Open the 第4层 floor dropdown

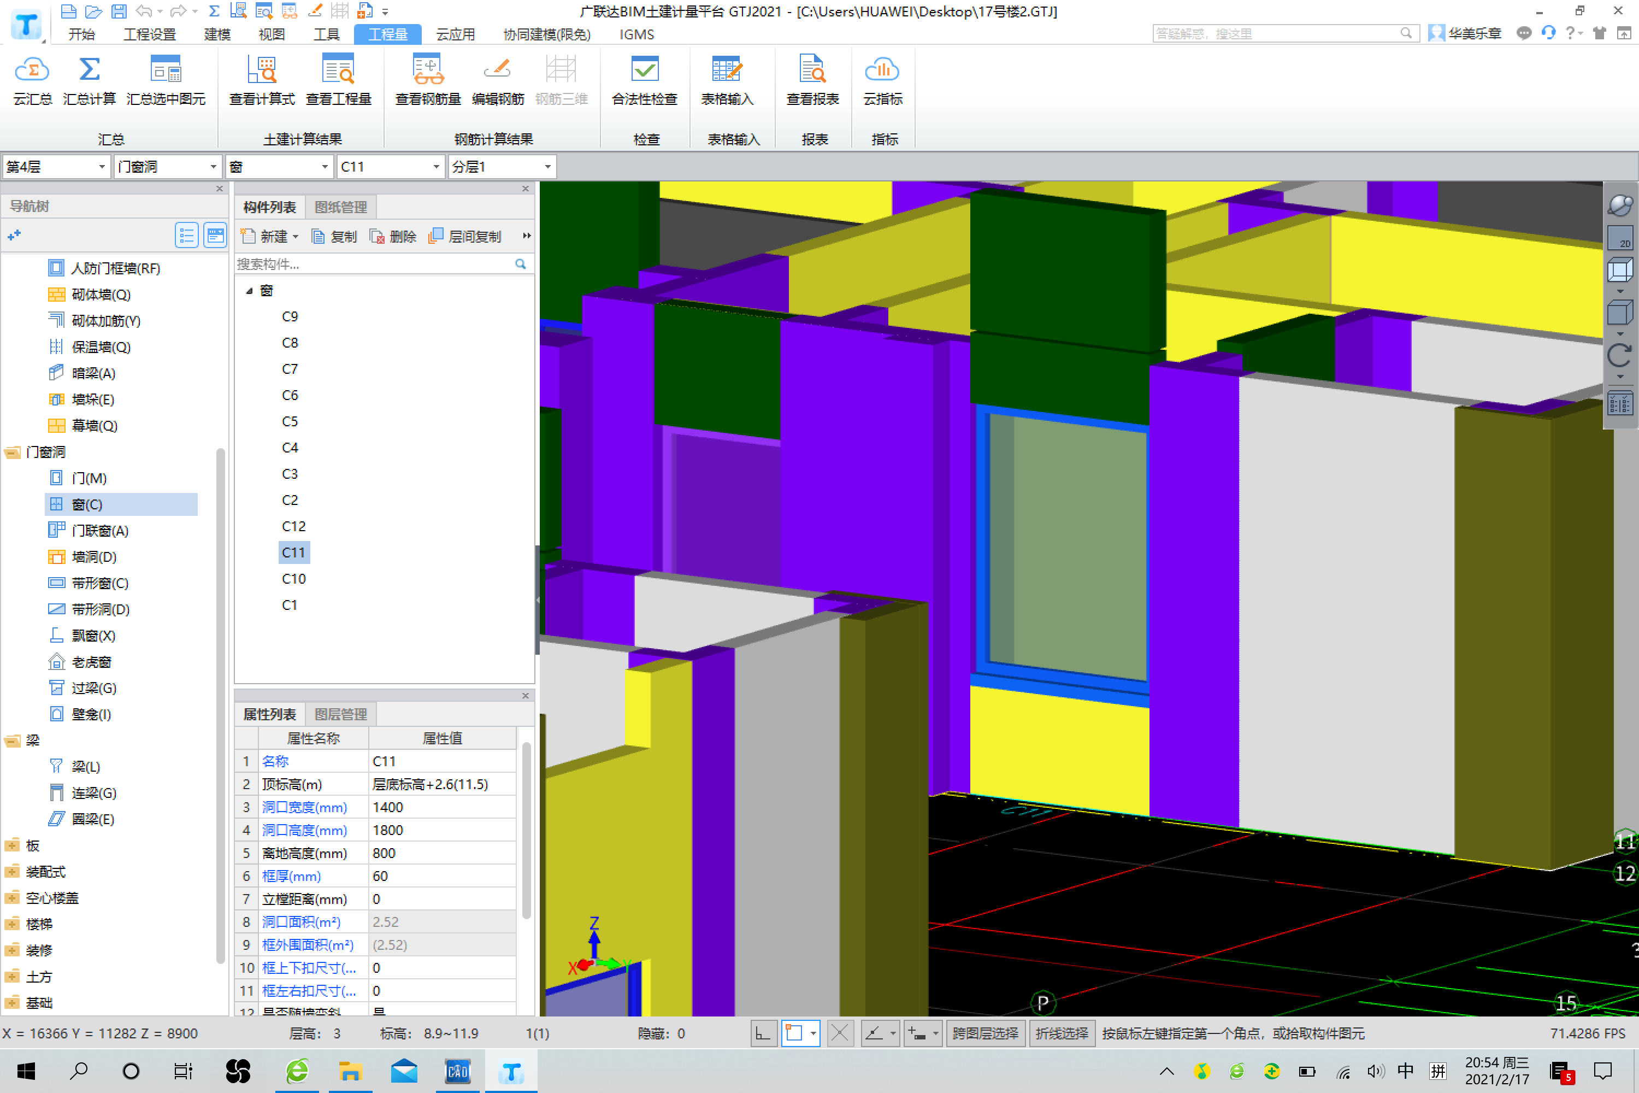pyautogui.click(x=102, y=167)
